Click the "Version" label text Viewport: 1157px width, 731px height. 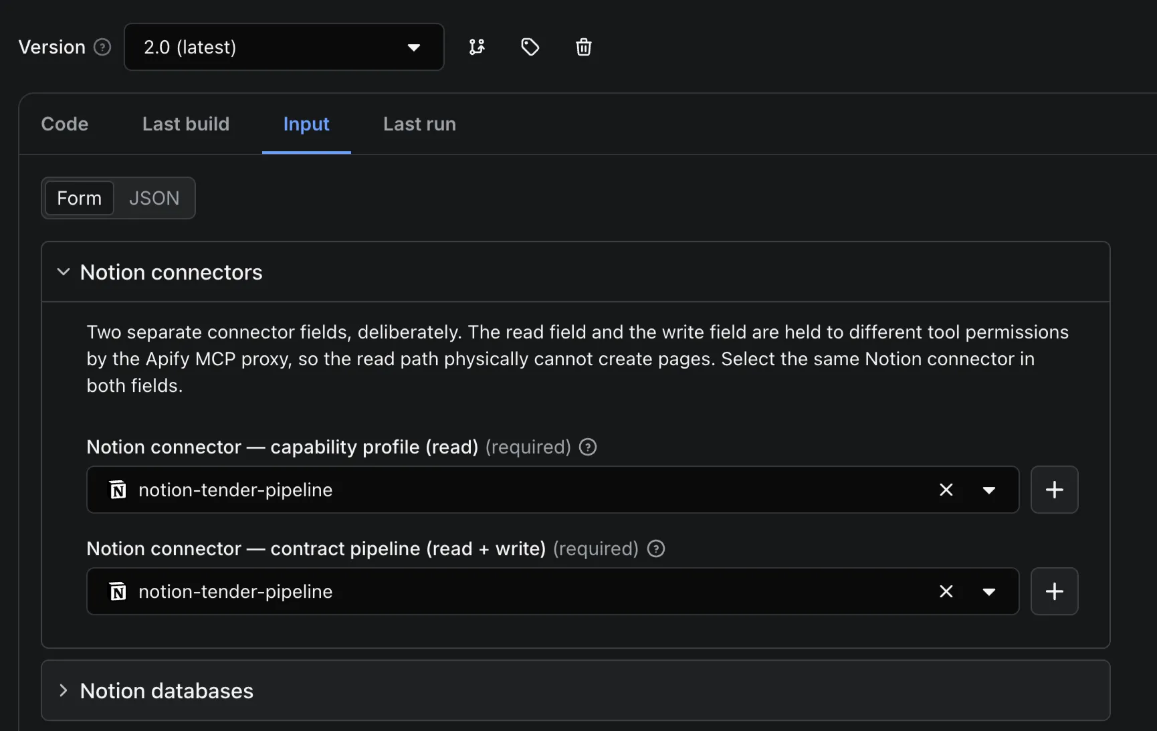pyautogui.click(x=52, y=47)
